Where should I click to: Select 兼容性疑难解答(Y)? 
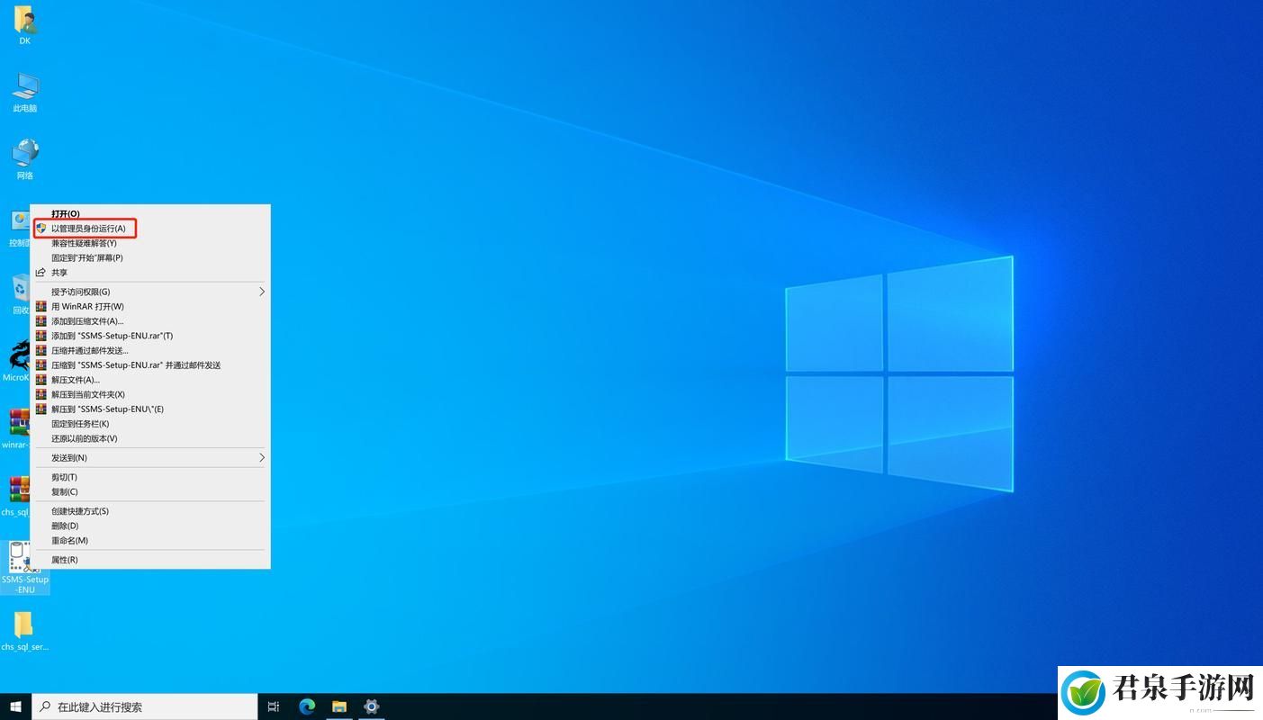(x=150, y=243)
